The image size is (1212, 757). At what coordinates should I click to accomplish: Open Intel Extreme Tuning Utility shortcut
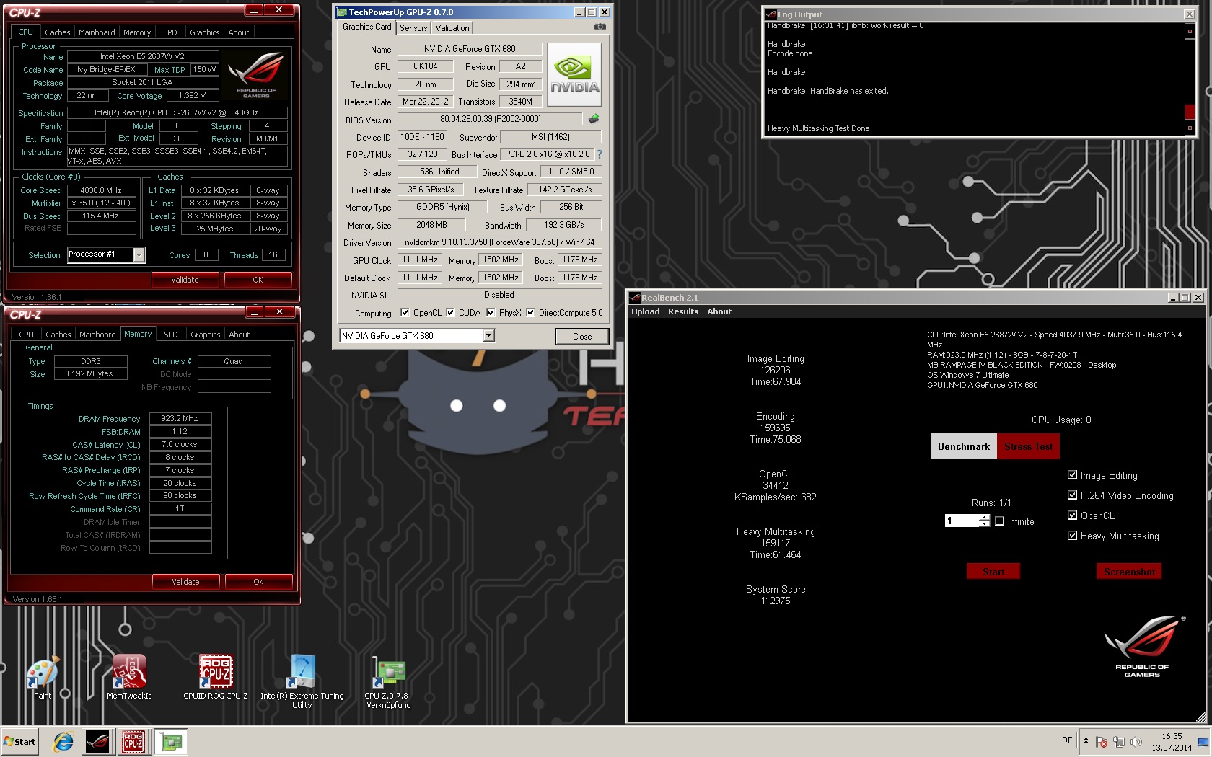click(302, 682)
